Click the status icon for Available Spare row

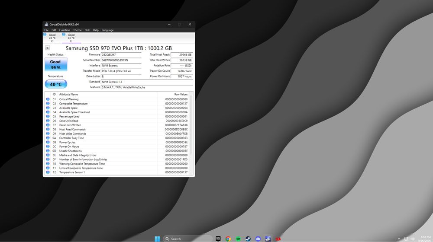[48, 108]
